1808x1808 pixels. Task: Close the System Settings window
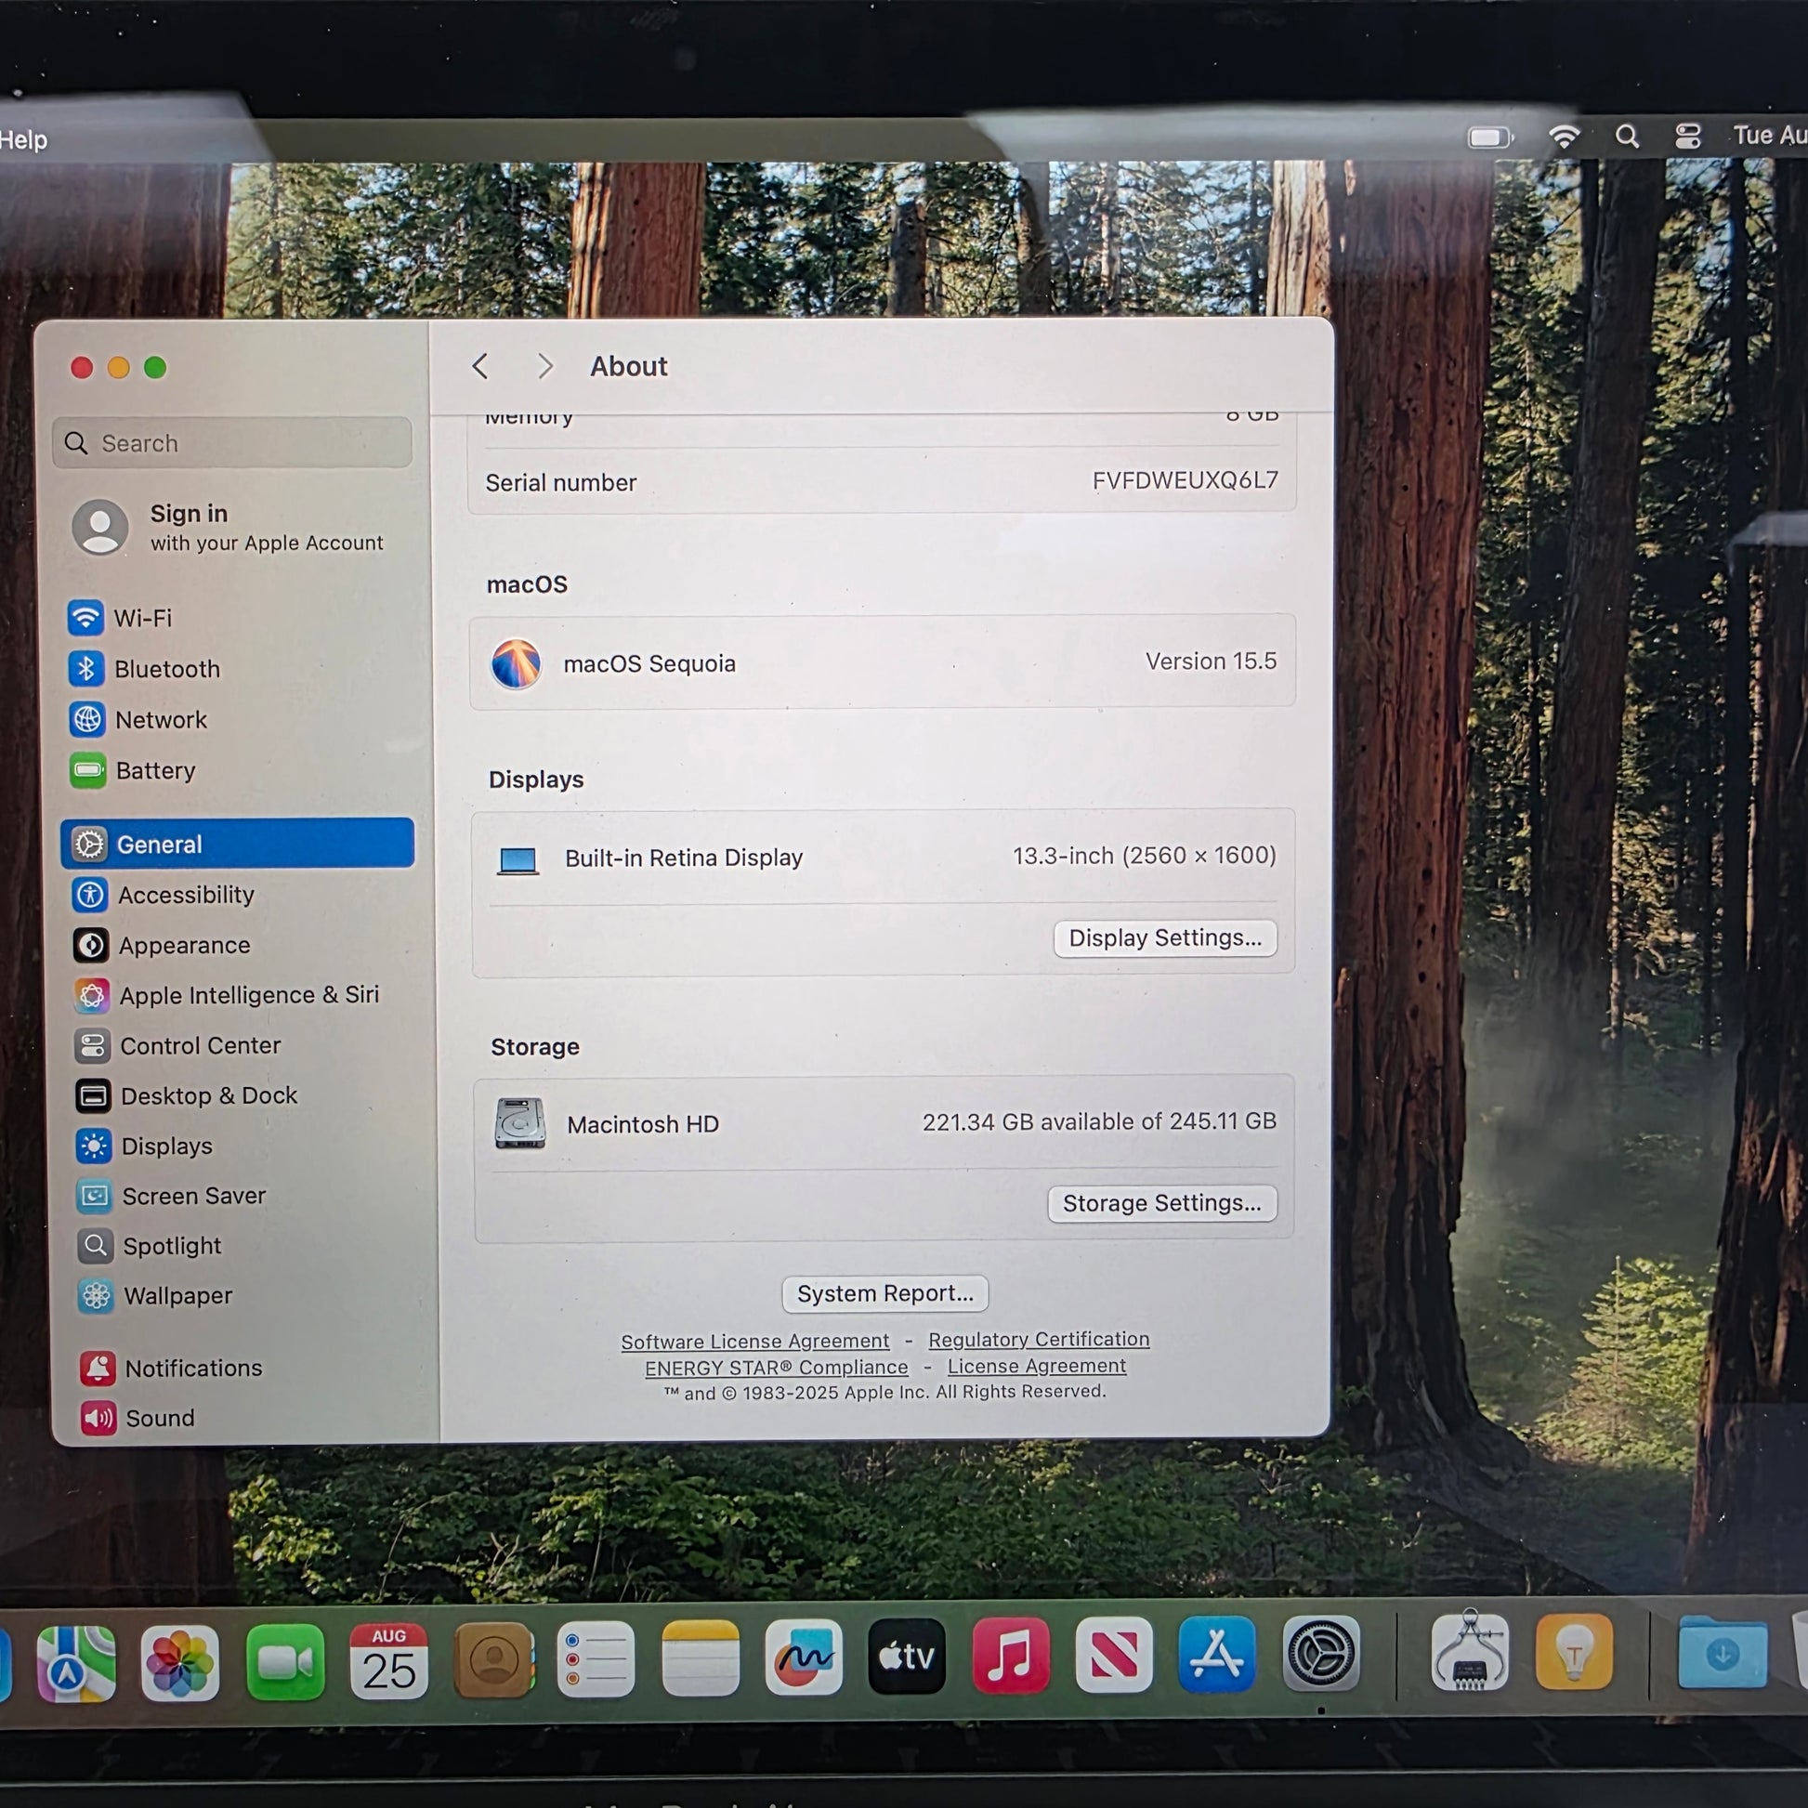[83, 368]
